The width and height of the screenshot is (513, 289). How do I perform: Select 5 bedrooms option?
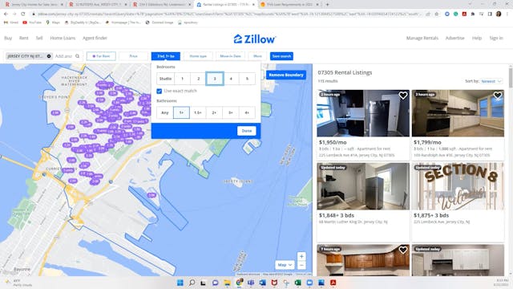[x=247, y=79]
